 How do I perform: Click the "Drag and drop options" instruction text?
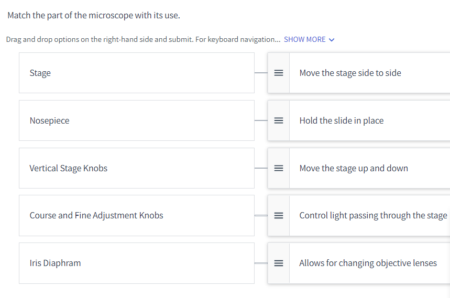[x=141, y=39]
